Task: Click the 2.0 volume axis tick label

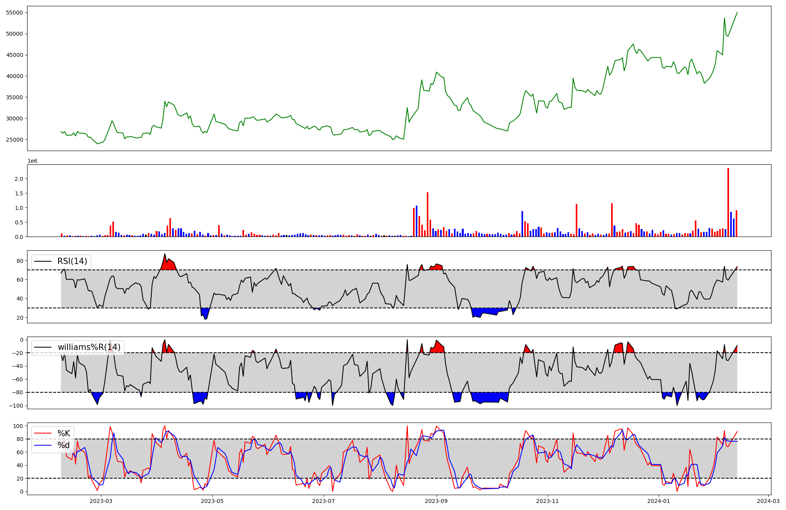Action: click(x=18, y=179)
